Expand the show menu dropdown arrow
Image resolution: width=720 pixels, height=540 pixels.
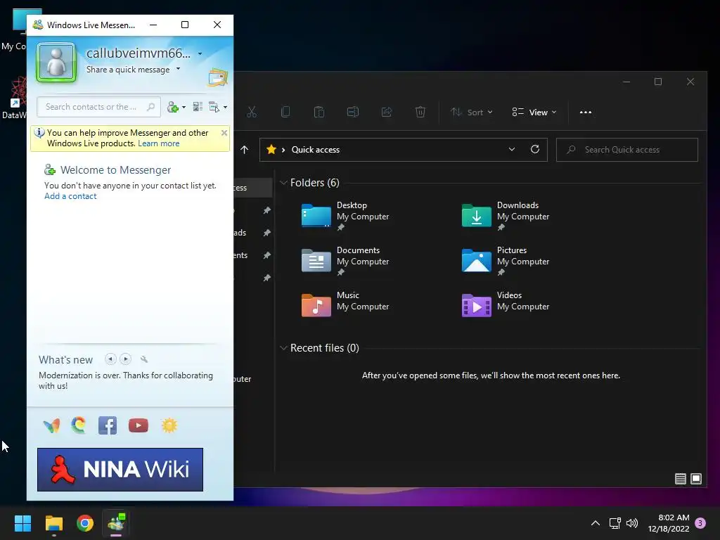(x=225, y=107)
